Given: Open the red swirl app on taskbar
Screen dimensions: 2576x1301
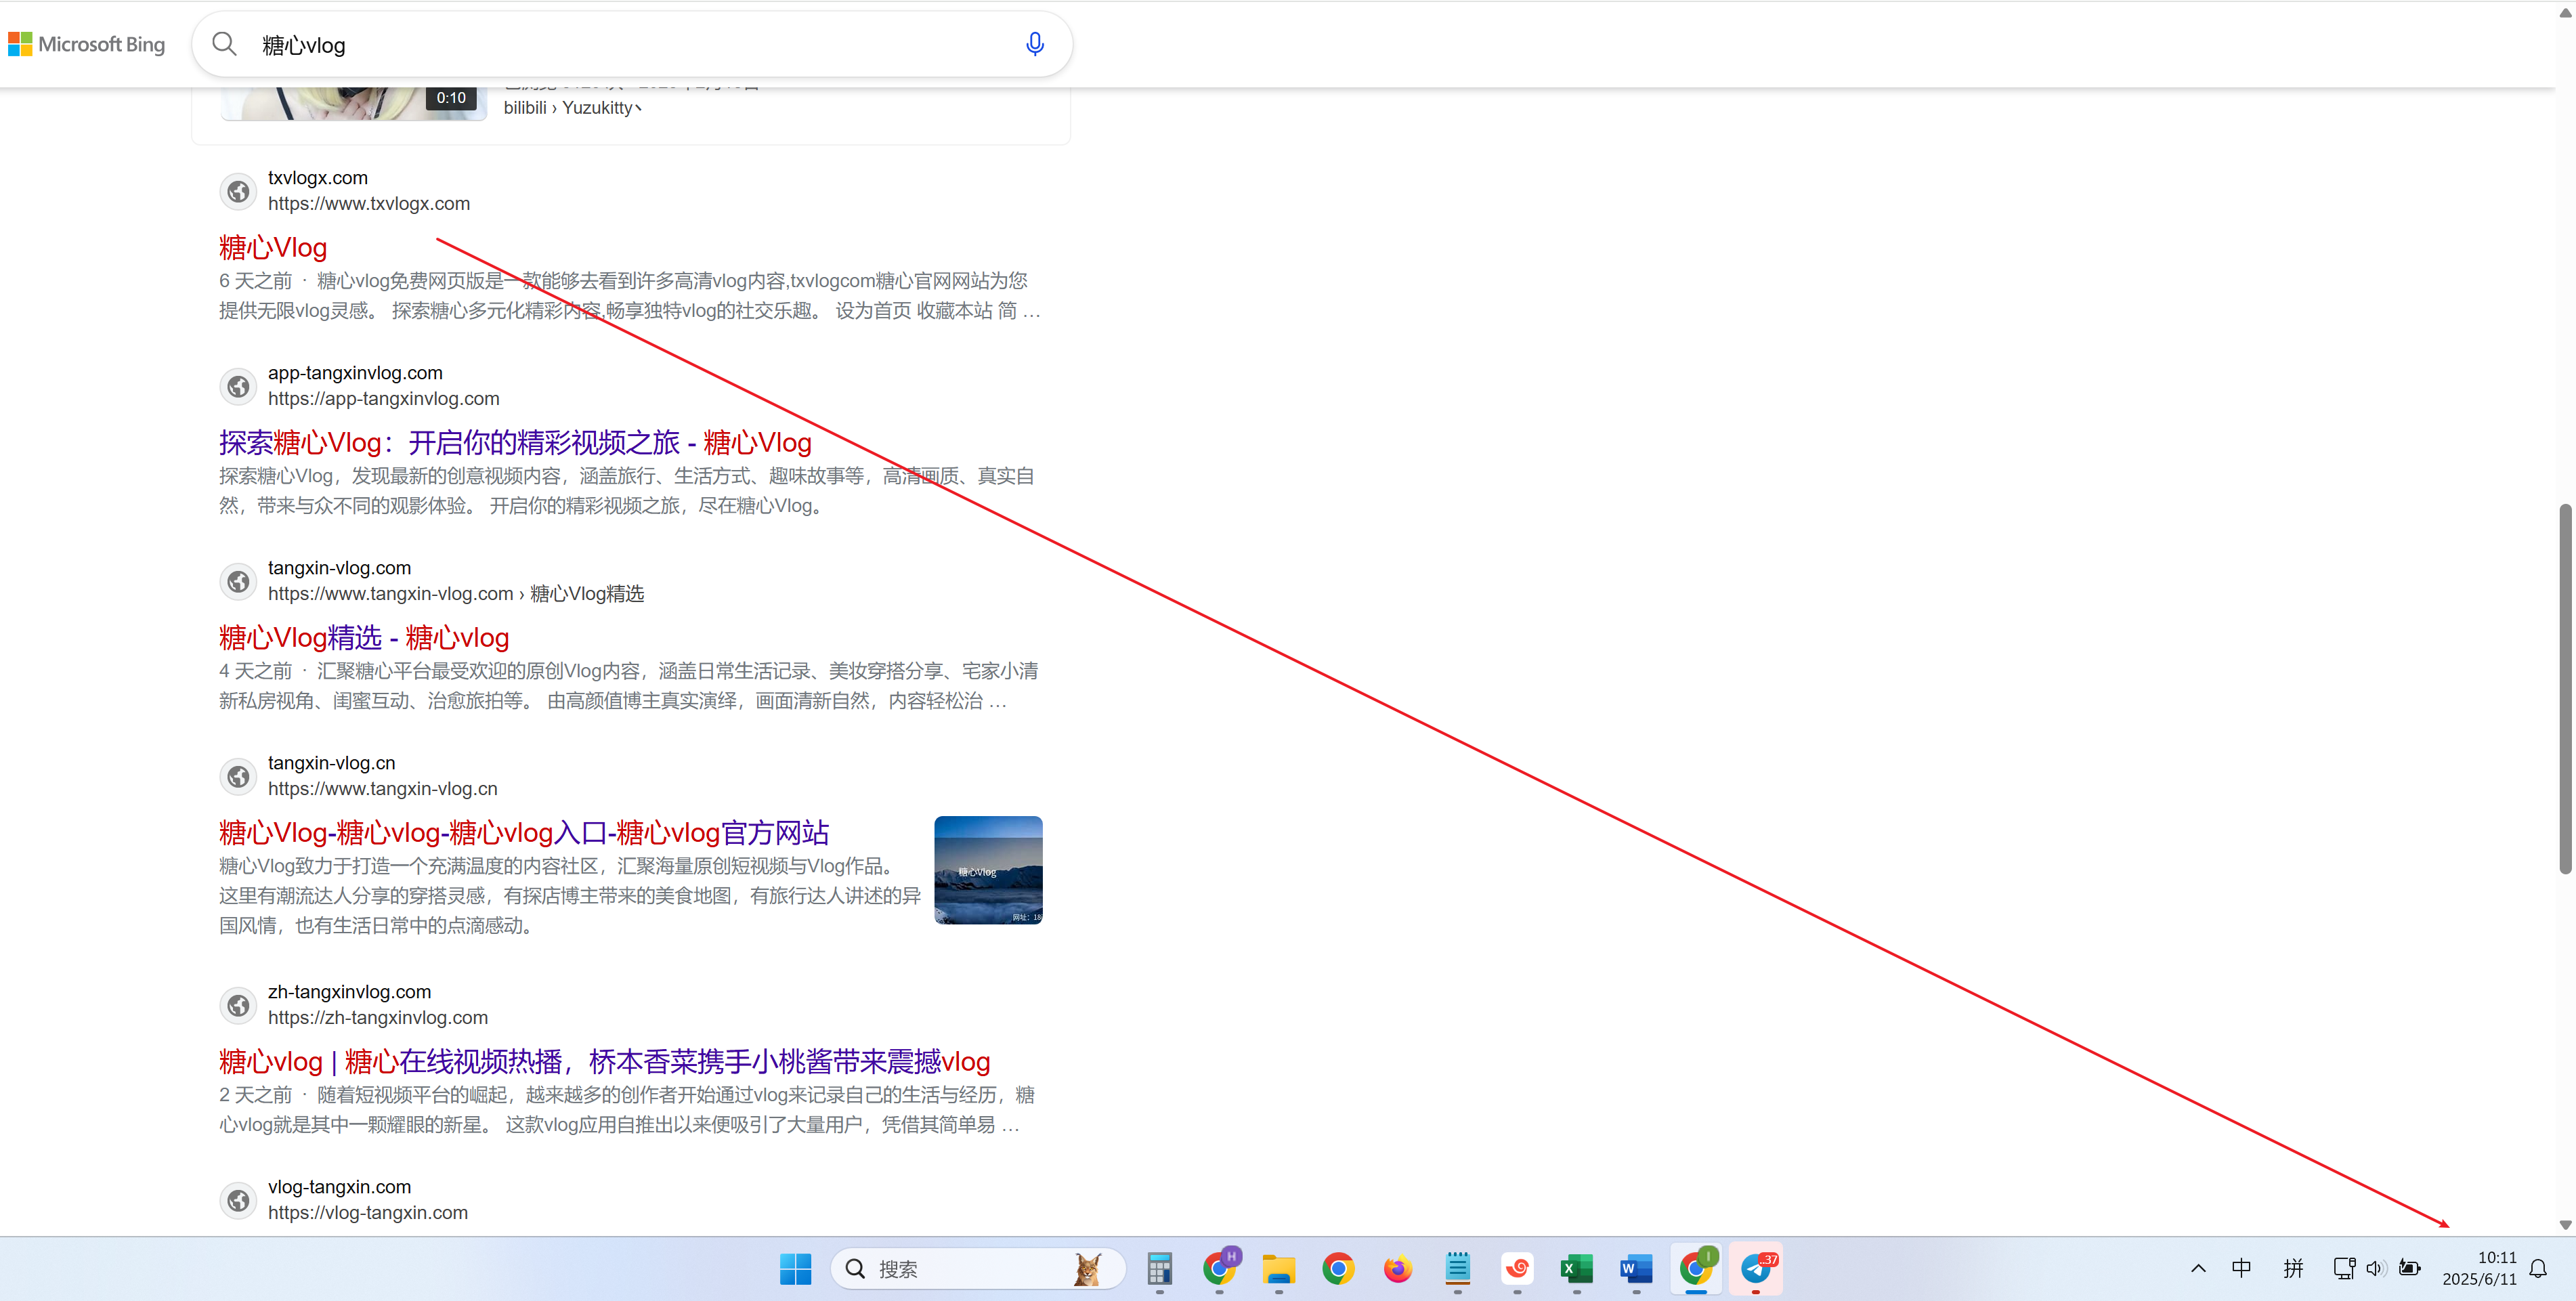Looking at the screenshot, I should tap(1517, 1269).
